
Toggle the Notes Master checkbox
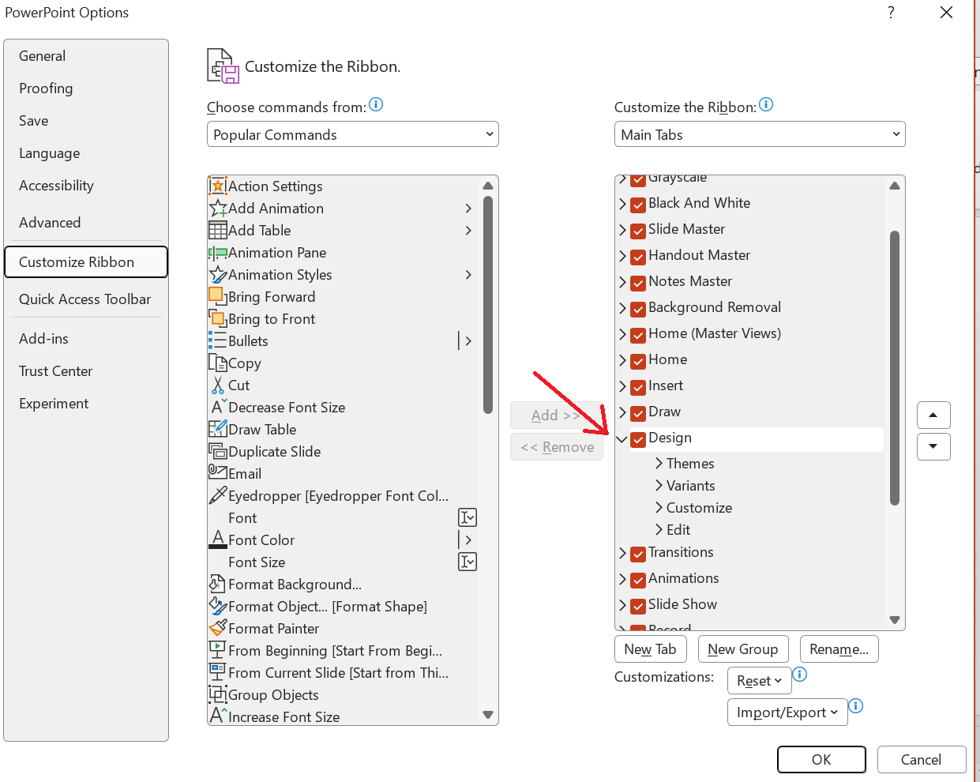pyautogui.click(x=638, y=283)
